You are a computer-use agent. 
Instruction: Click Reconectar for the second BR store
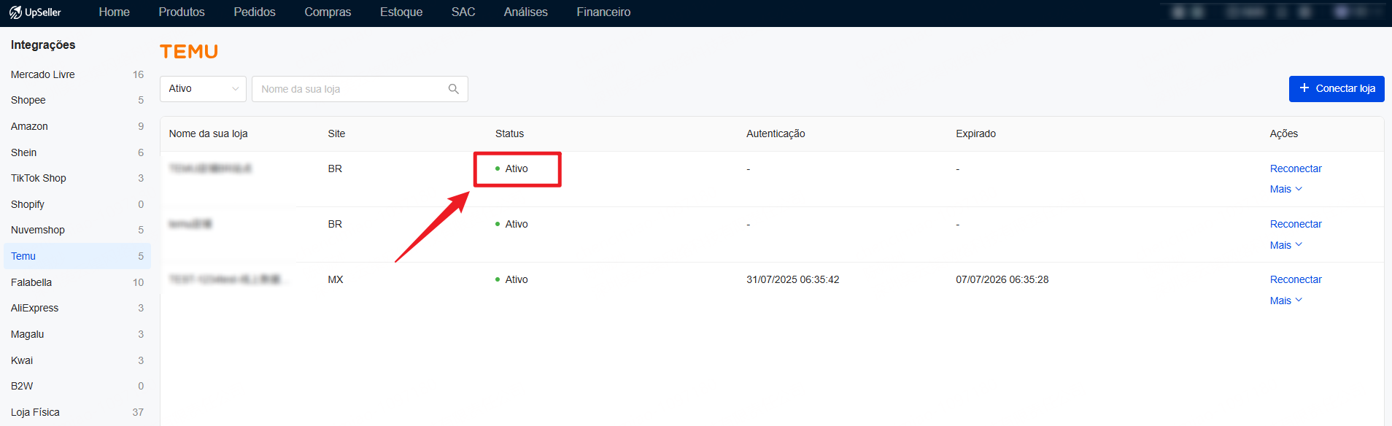tap(1296, 224)
